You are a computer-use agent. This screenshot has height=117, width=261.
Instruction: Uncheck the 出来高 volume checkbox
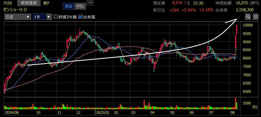81,17
